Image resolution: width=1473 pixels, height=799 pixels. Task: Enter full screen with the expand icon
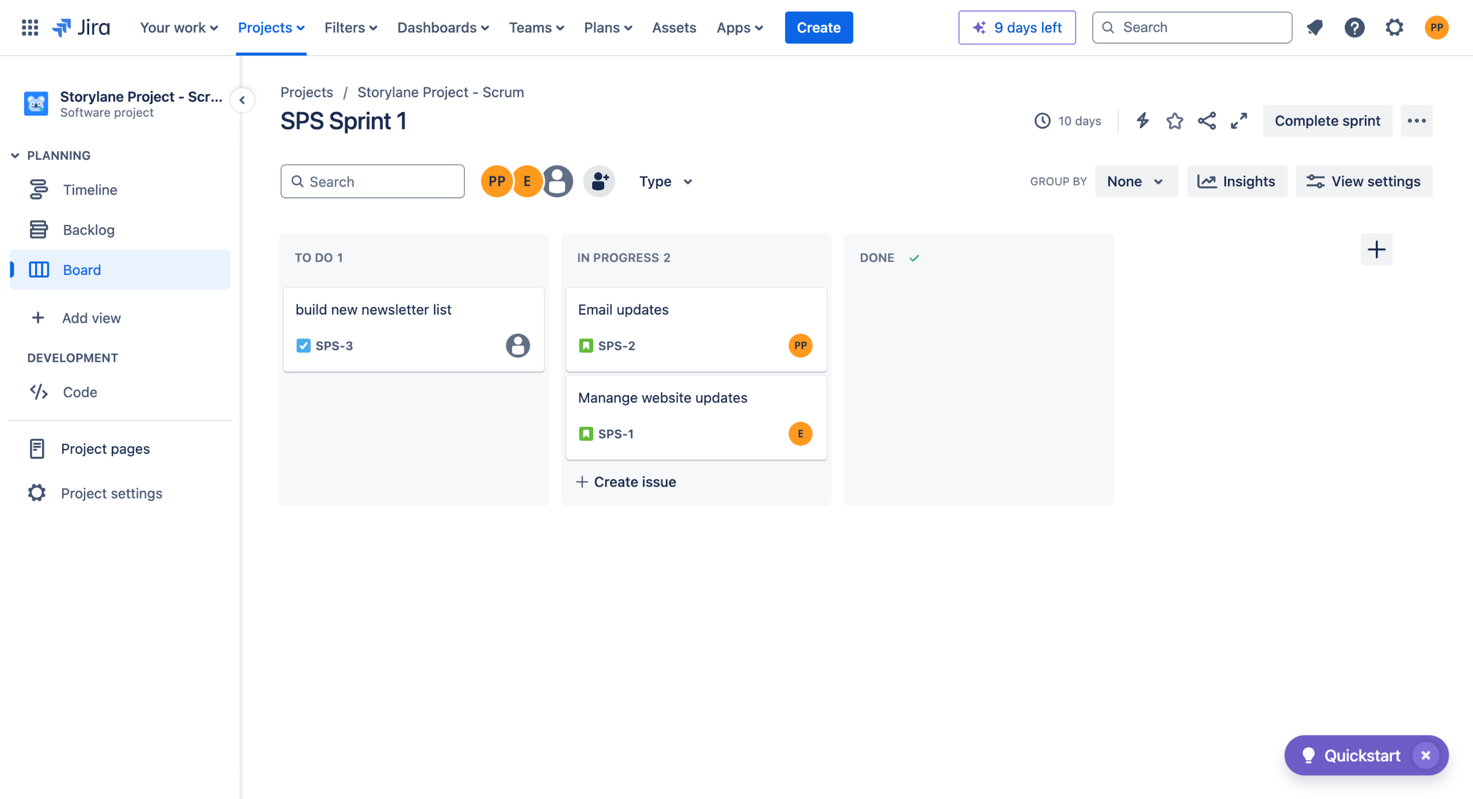coord(1239,121)
